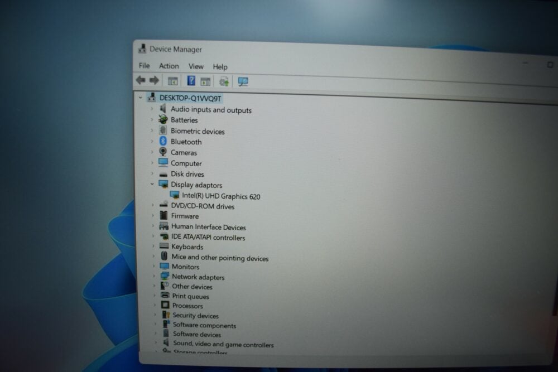The height and width of the screenshot is (372, 558).
Task: Select Sound, video and game controllers icon
Action: point(166,342)
